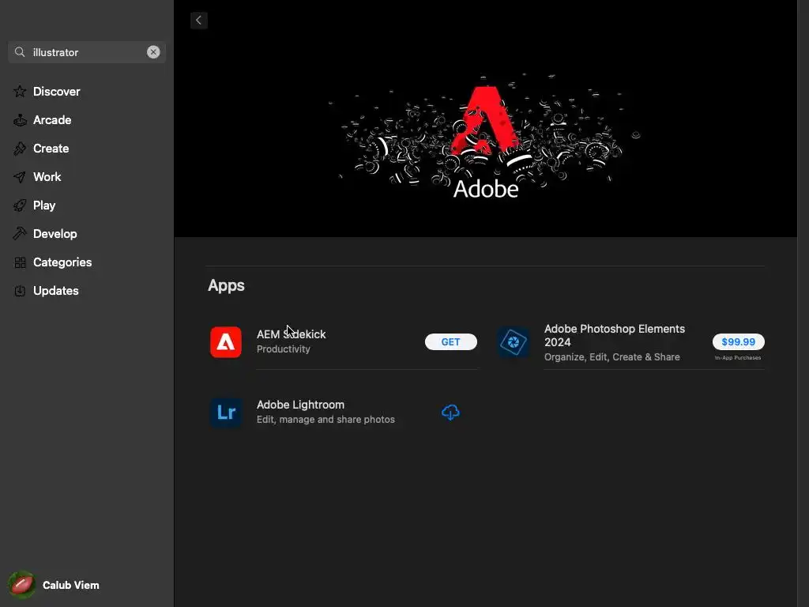809x607 pixels.
Task: Open the Calub Viem account page
Action: (70, 585)
